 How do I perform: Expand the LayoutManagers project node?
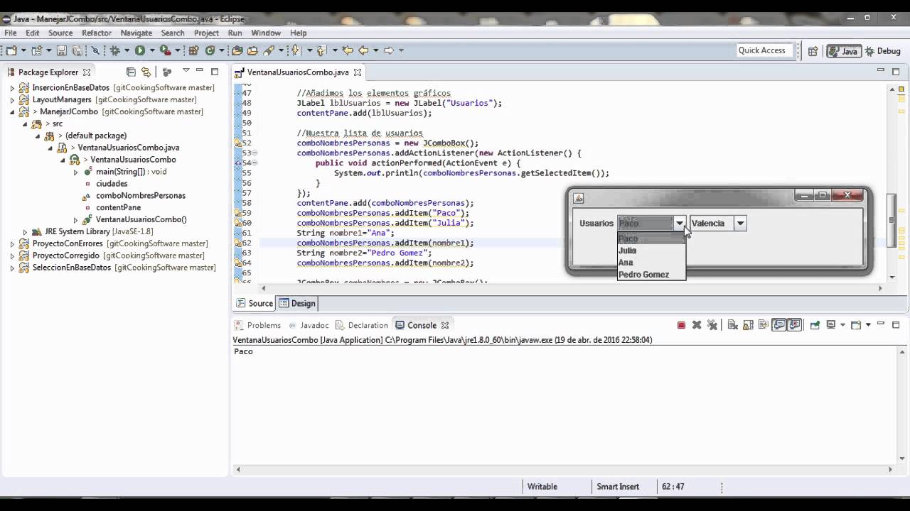pyautogui.click(x=12, y=99)
